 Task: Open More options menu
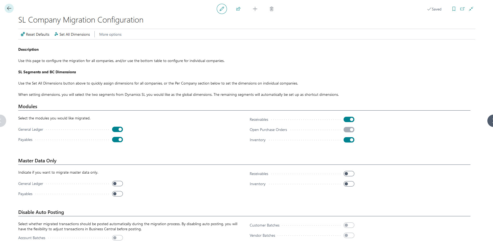(110, 34)
